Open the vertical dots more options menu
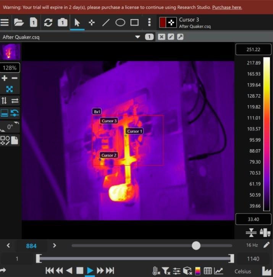The height and width of the screenshot is (277, 273). (x=149, y=22)
